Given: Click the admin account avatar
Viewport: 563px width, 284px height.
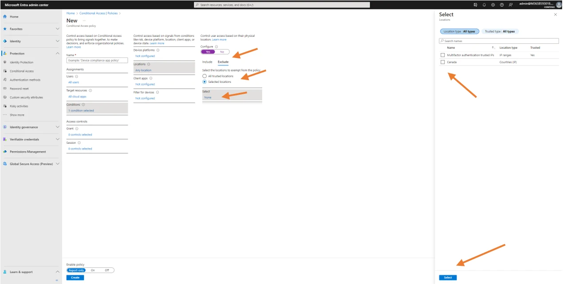Looking at the screenshot, I should (559, 5).
